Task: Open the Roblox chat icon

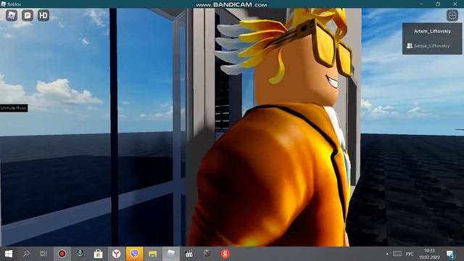Action: click(x=28, y=15)
